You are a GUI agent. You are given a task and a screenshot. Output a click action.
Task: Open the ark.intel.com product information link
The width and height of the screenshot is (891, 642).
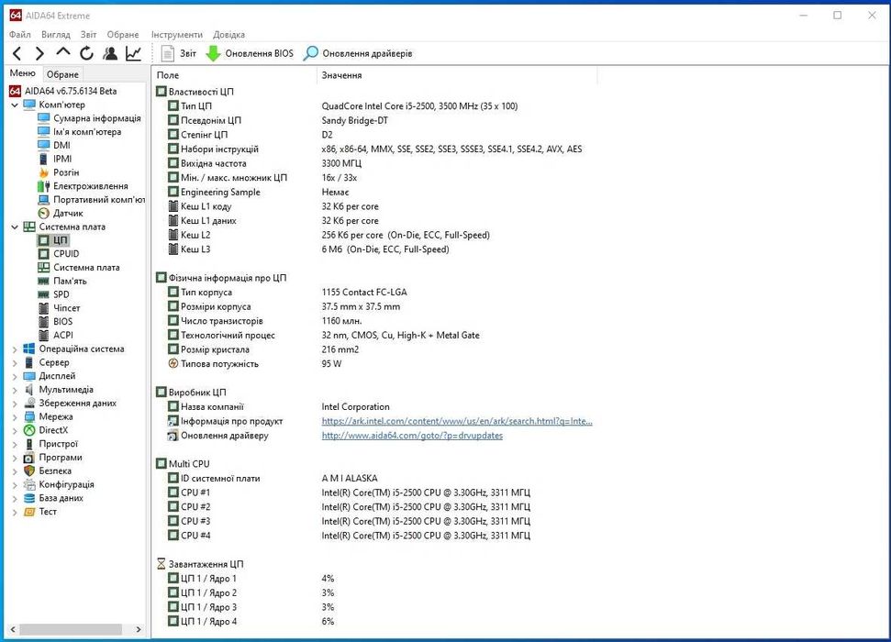[x=456, y=421]
